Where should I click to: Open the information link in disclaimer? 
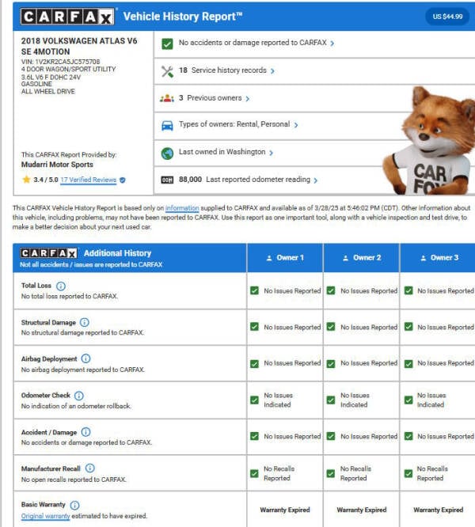click(182, 208)
